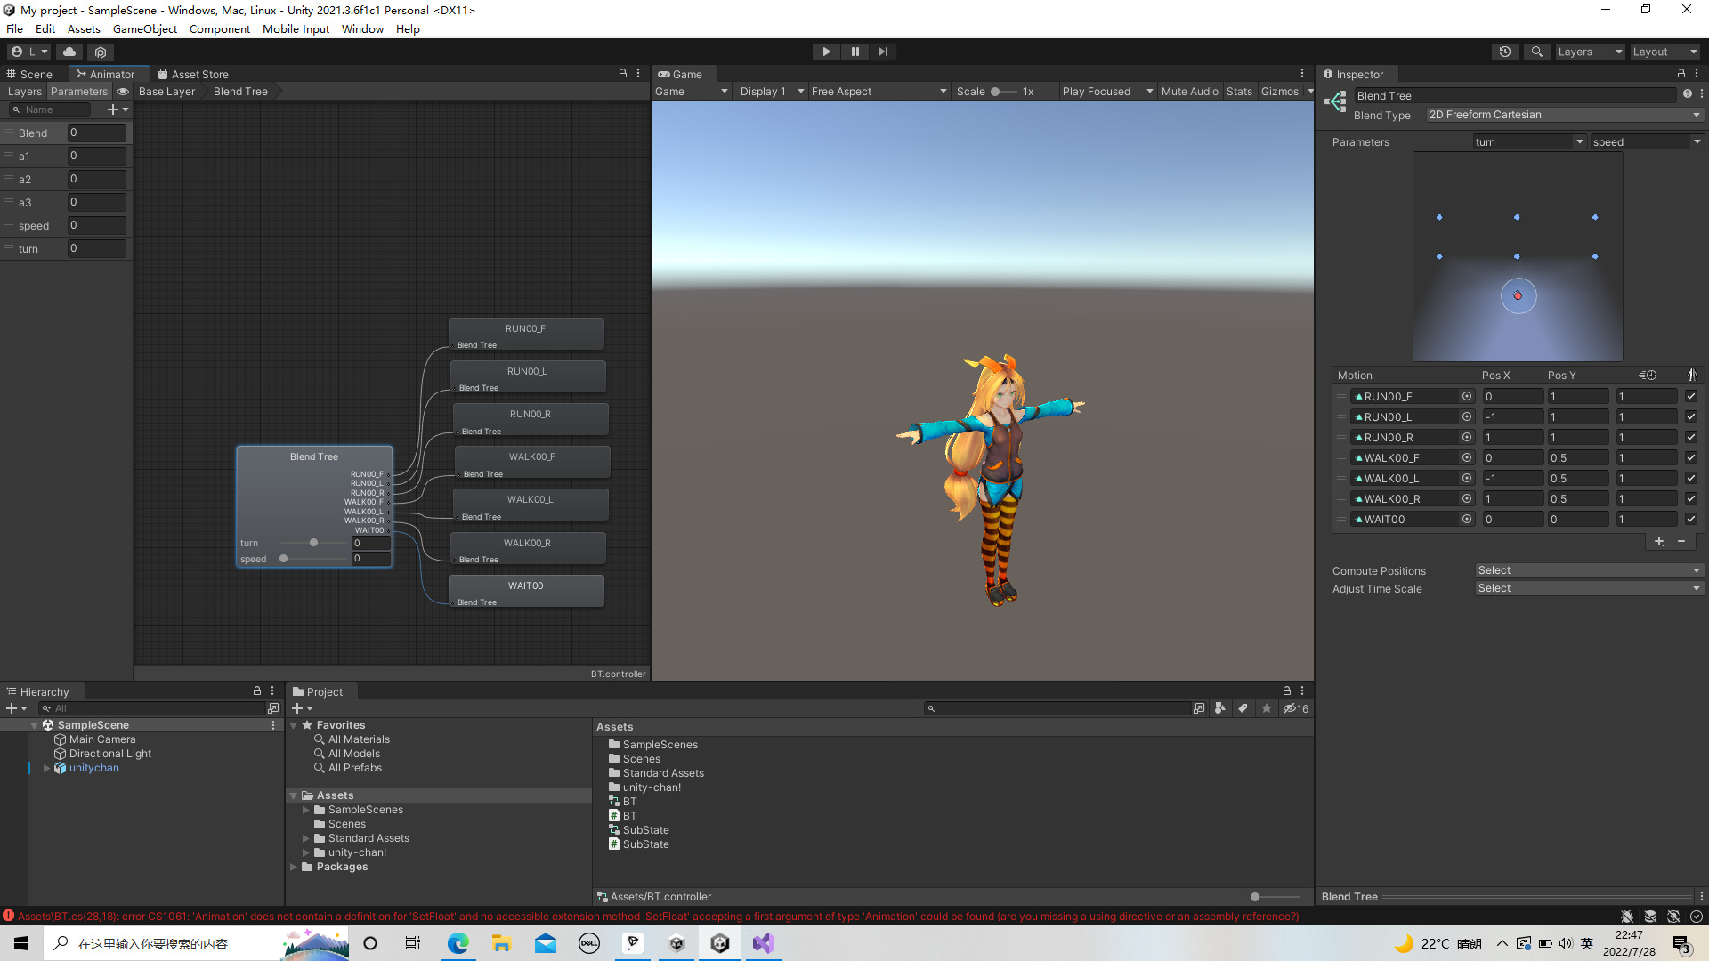Click favorites star icon in Project toolbar

[x=1267, y=708]
